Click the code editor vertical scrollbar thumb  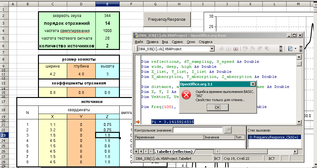pyautogui.click(x=299, y=64)
